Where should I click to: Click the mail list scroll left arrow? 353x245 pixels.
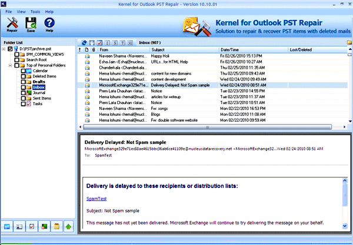(81, 127)
